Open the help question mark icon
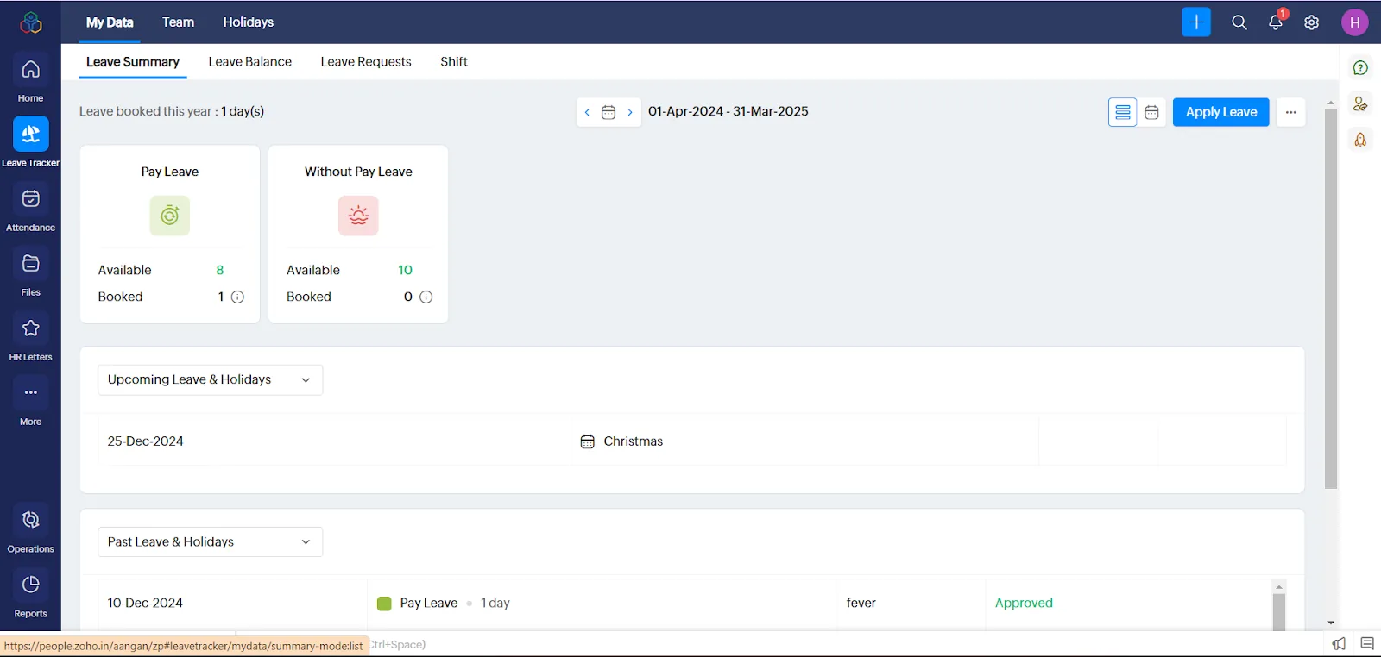Image resolution: width=1381 pixels, height=657 pixels. click(x=1360, y=68)
